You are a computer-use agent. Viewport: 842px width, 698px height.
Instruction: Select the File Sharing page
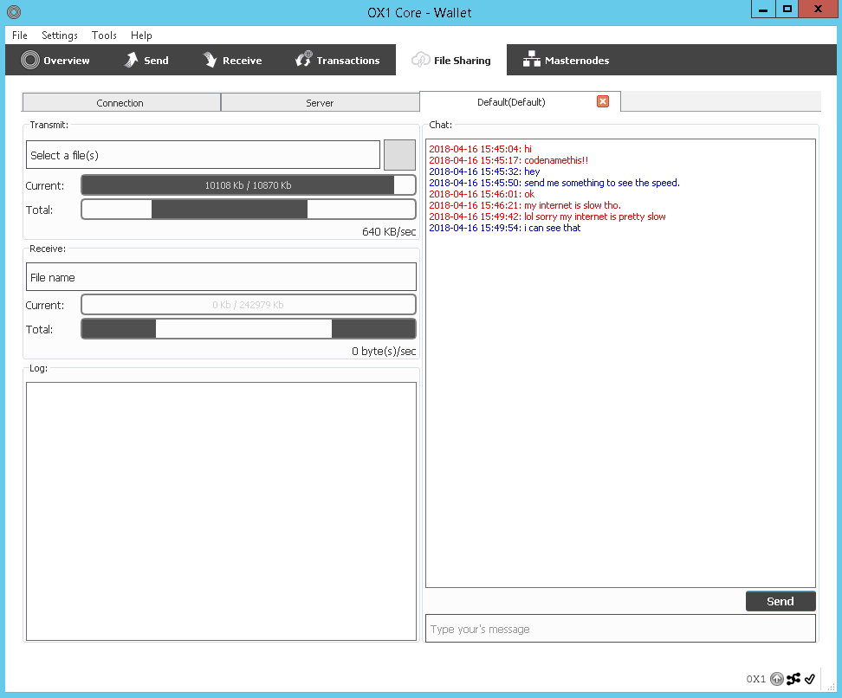(x=451, y=60)
